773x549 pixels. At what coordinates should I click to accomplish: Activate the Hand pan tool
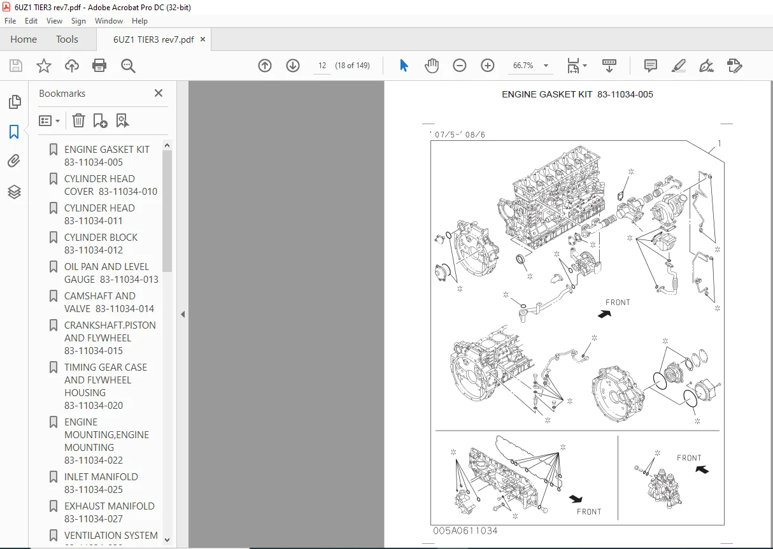pyautogui.click(x=432, y=66)
